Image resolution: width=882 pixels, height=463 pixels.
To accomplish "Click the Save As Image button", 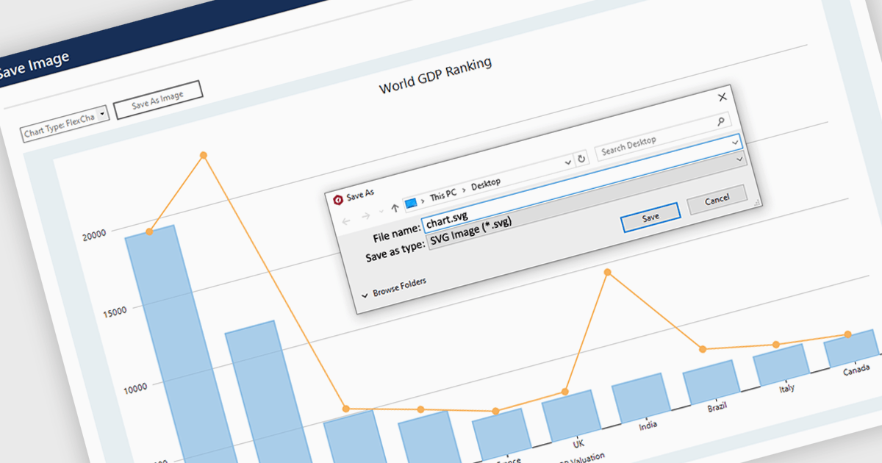I will point(157,100).
